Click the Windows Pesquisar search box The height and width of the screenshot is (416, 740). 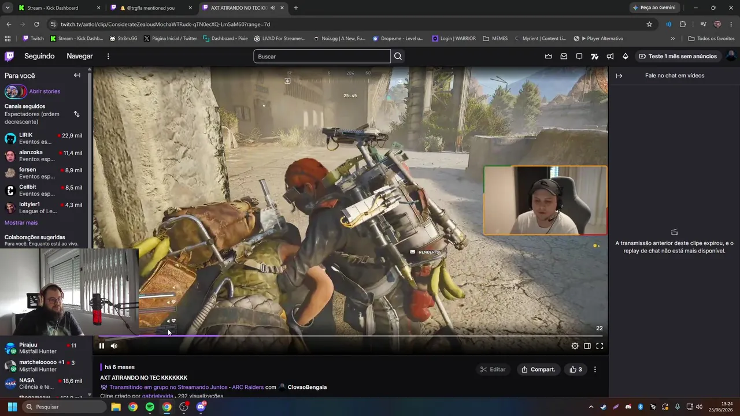point(64,407)
